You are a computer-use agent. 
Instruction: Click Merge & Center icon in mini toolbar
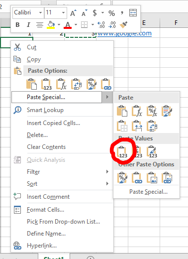tap(133, 13)
